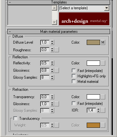Adjust the Transparency spinner arrows

[52, 97]
